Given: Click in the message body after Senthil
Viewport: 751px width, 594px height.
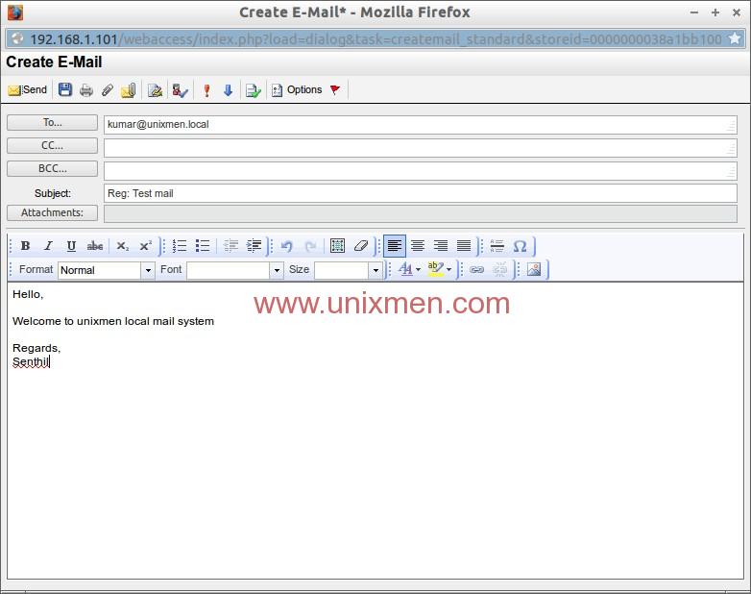Looking at the screenshot, I should point(52,362).
